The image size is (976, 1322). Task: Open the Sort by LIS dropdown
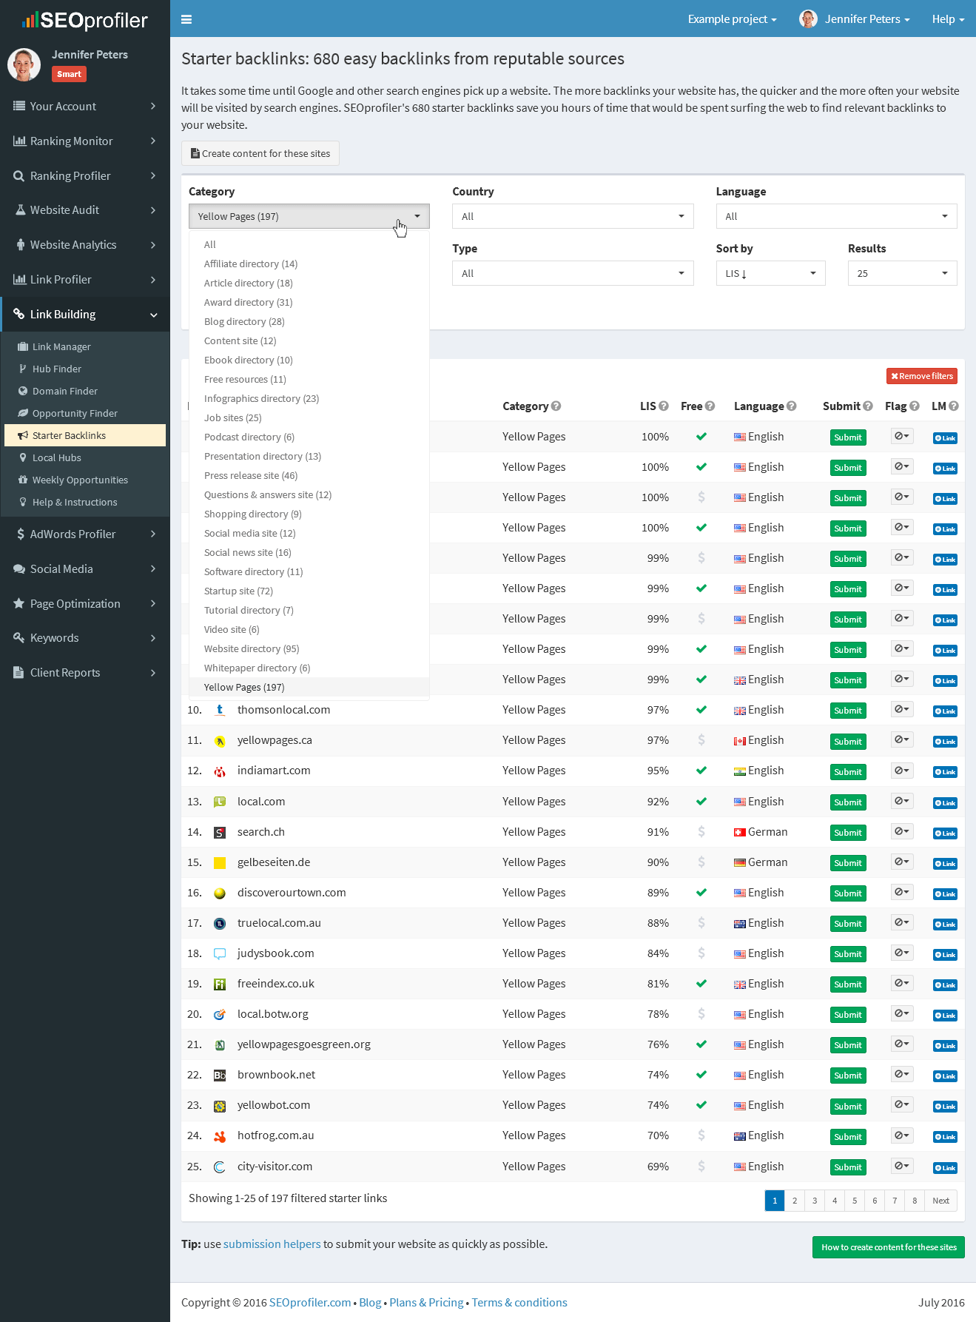coord(770,273)
